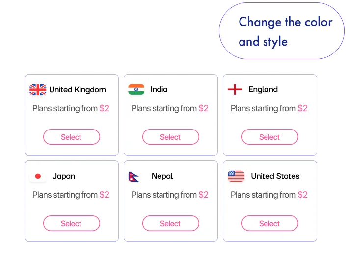
Task: Click the United Kingdom country name
Action: [x=78, y=90]
